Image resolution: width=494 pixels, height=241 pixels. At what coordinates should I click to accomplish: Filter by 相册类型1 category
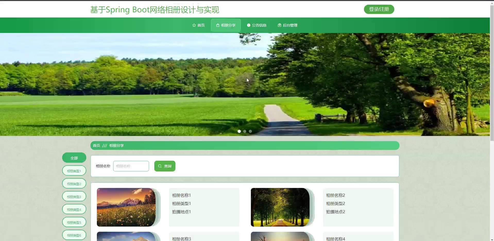pos(74,171)
